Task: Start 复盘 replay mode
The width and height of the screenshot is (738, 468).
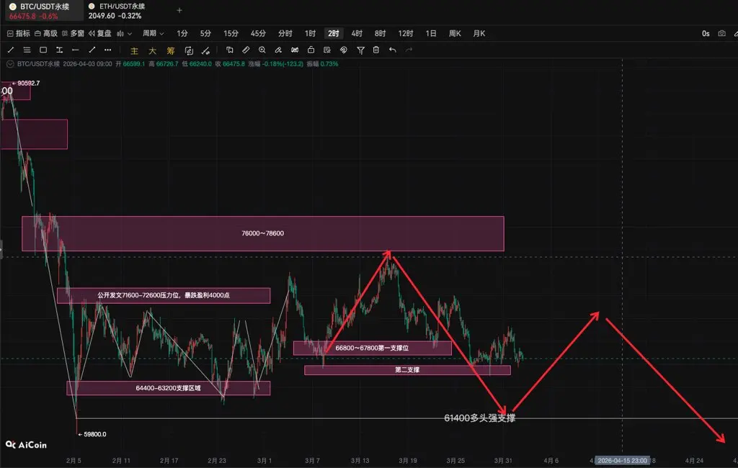Action: pyautogui.click(x=99, y=33)
